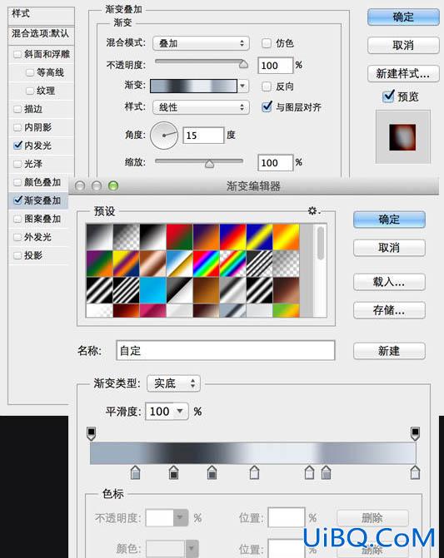Choose the chrome preset gradient

(180, 264)
